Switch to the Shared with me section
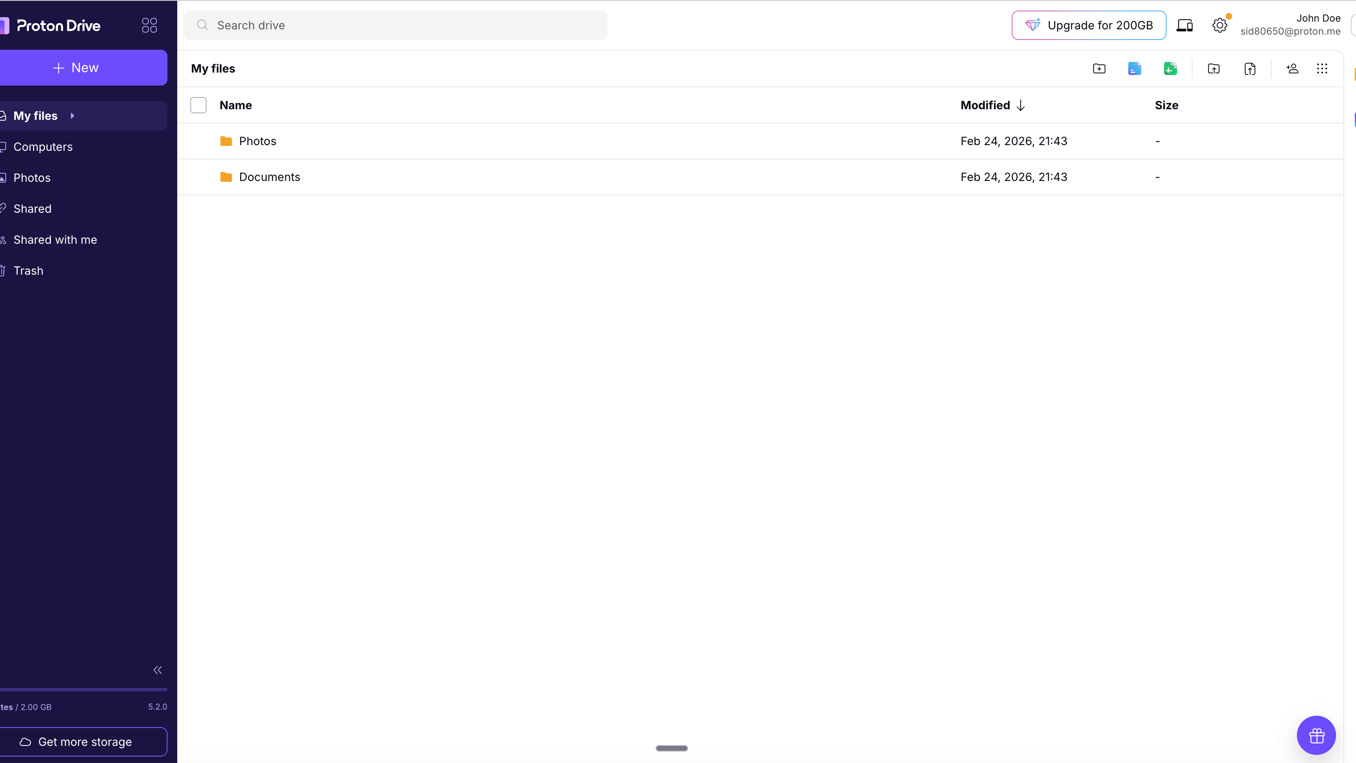 55,240
